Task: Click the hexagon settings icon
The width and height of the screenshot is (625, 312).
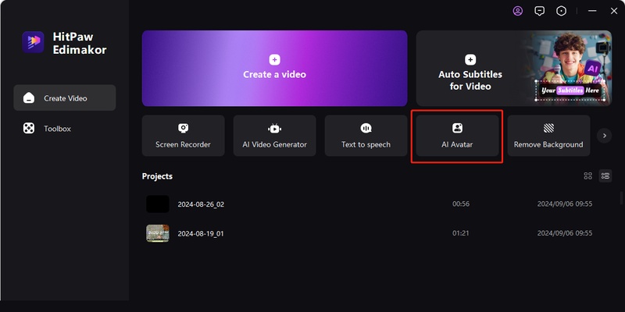Action: [561, 11]
